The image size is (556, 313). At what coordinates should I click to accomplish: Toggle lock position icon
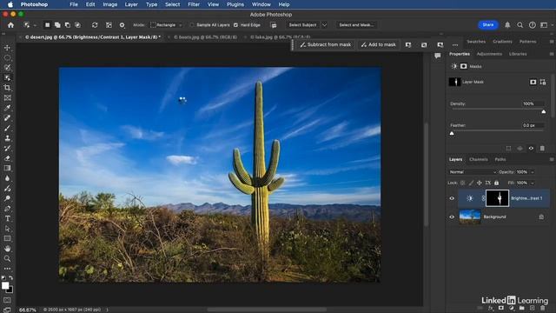click(x=479, y=183)
